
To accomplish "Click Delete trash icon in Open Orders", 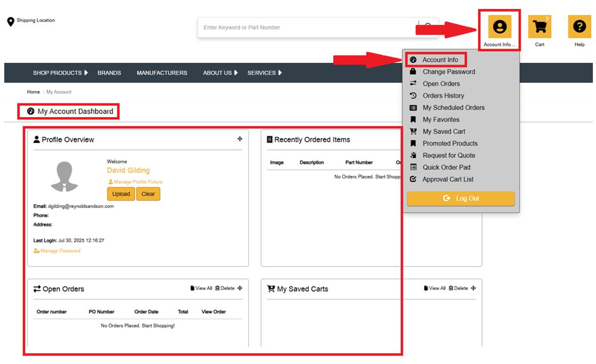I will (x=218, y=288).
